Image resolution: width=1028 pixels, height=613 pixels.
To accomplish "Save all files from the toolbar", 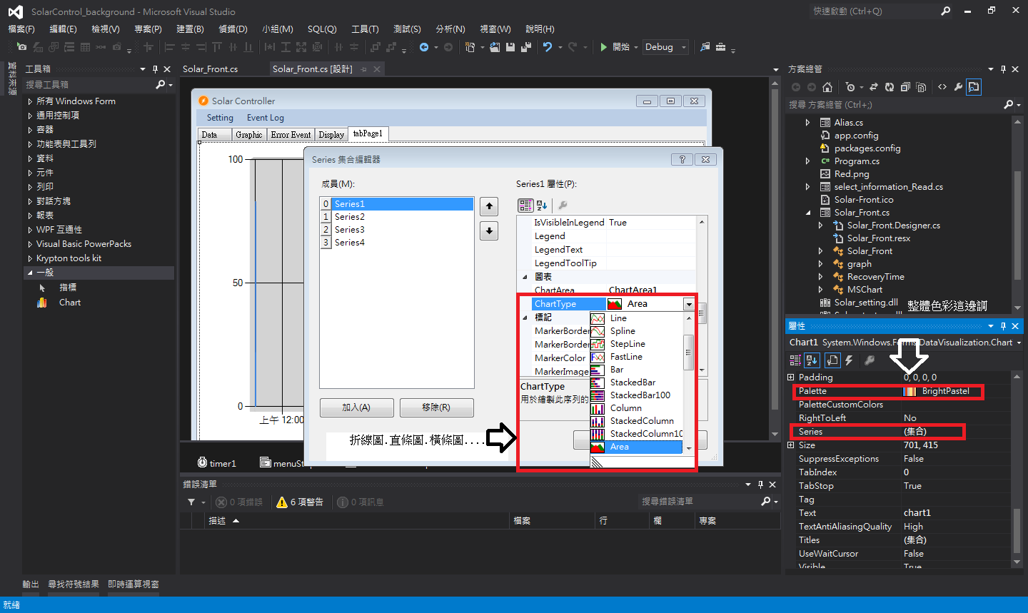I will [526, 47].
